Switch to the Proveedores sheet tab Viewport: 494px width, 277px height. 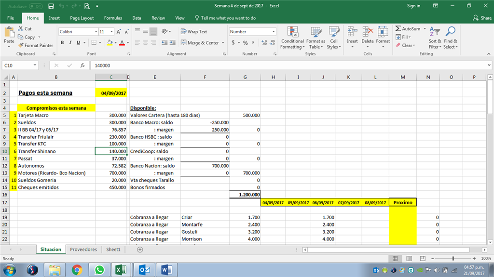tap(83, 250)
